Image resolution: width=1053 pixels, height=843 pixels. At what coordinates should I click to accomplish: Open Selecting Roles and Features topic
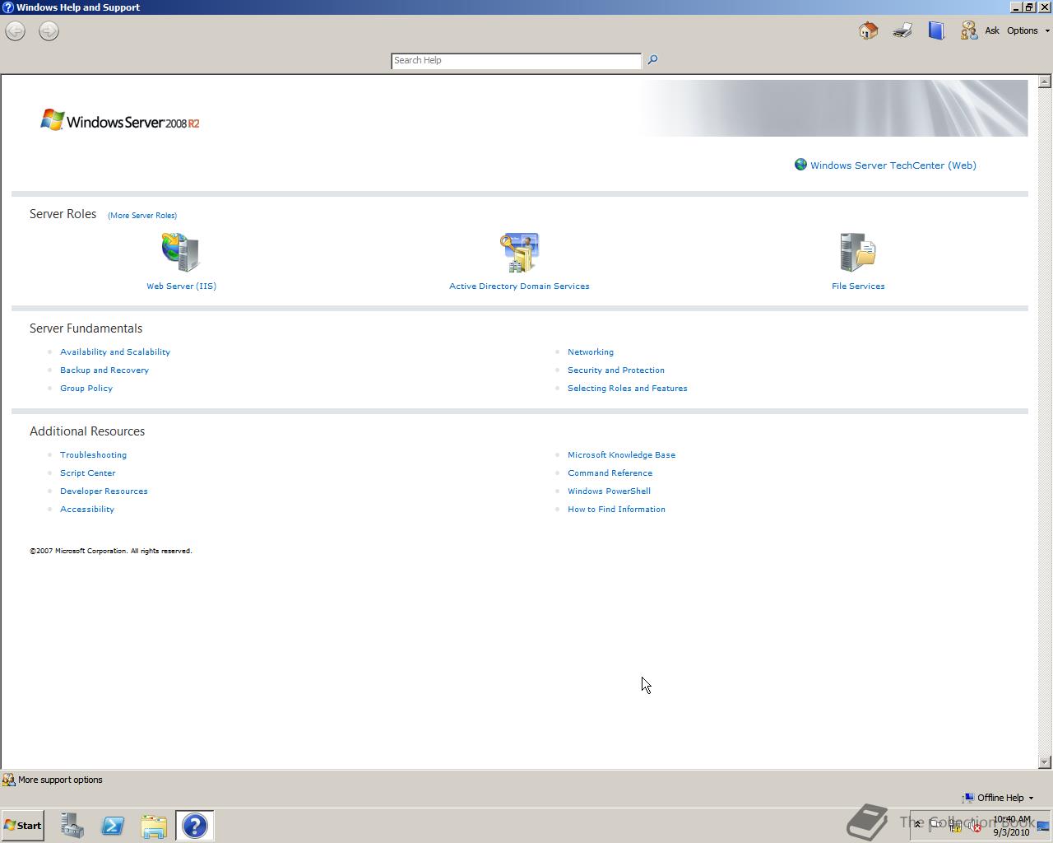(x=628, y=389)
